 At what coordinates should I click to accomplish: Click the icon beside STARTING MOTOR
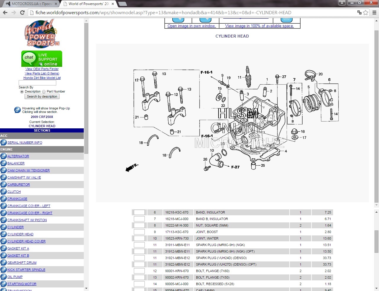[x=4, y=284]
